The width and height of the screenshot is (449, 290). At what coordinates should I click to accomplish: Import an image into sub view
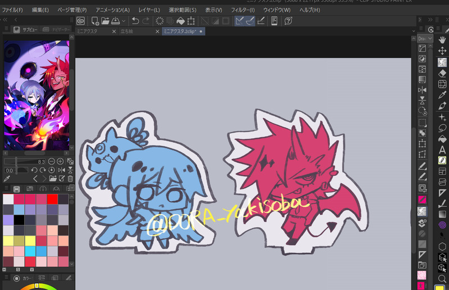(53, 179)
